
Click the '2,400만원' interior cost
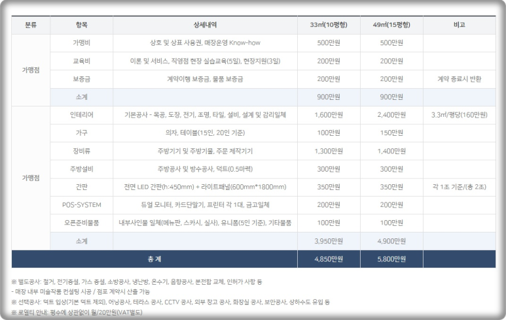coord(391,115)
